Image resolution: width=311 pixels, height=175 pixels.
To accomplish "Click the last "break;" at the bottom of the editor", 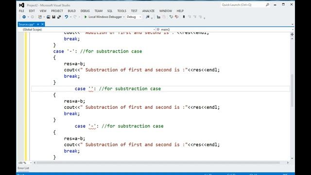I will click(x=72, y=151).
